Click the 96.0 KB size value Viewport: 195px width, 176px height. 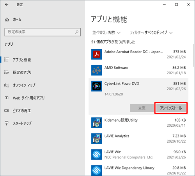pos(180,152)
